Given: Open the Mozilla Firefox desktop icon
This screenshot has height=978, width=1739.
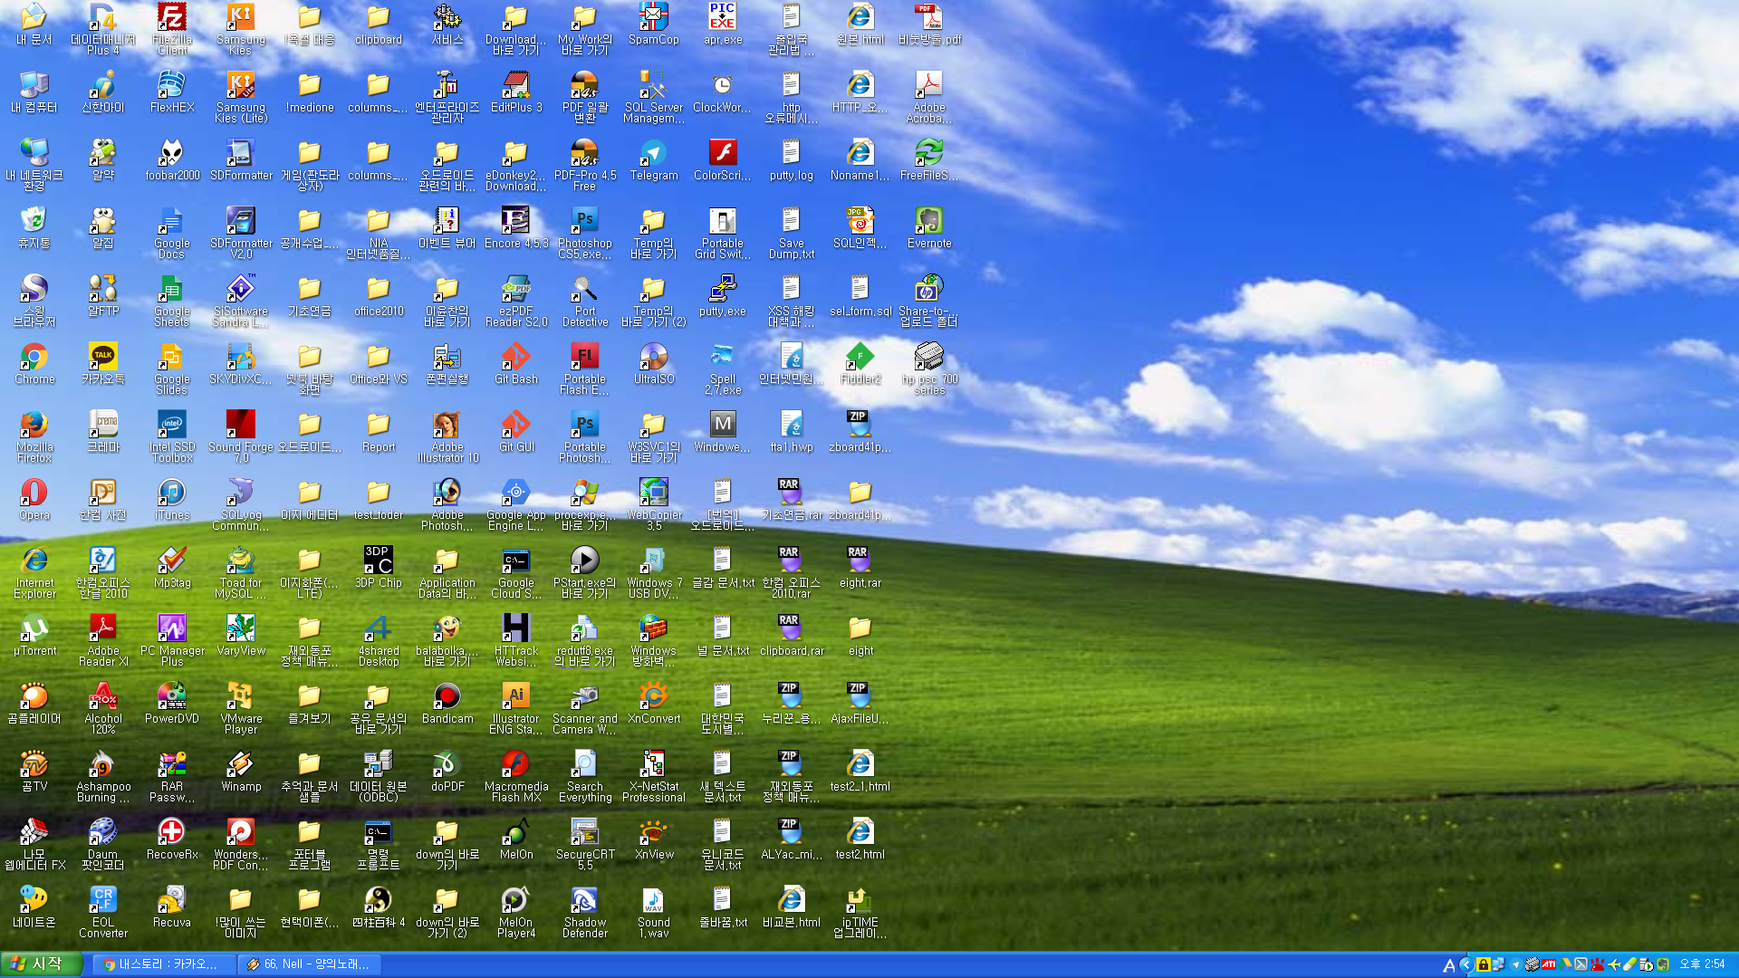Looking at the screenshot, I should click(x=34, y=436).
